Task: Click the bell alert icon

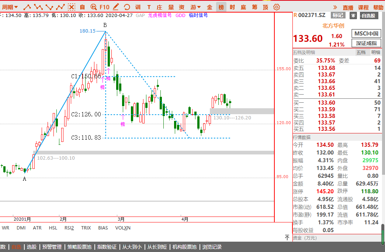Action: tap(353, 16)
